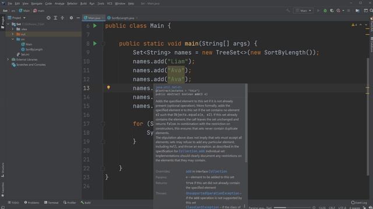Image resolution: width=373 pixels, height=209 pixels.
Task: Open dropdown arrow next to profiler icon
Action: point(343,10)
